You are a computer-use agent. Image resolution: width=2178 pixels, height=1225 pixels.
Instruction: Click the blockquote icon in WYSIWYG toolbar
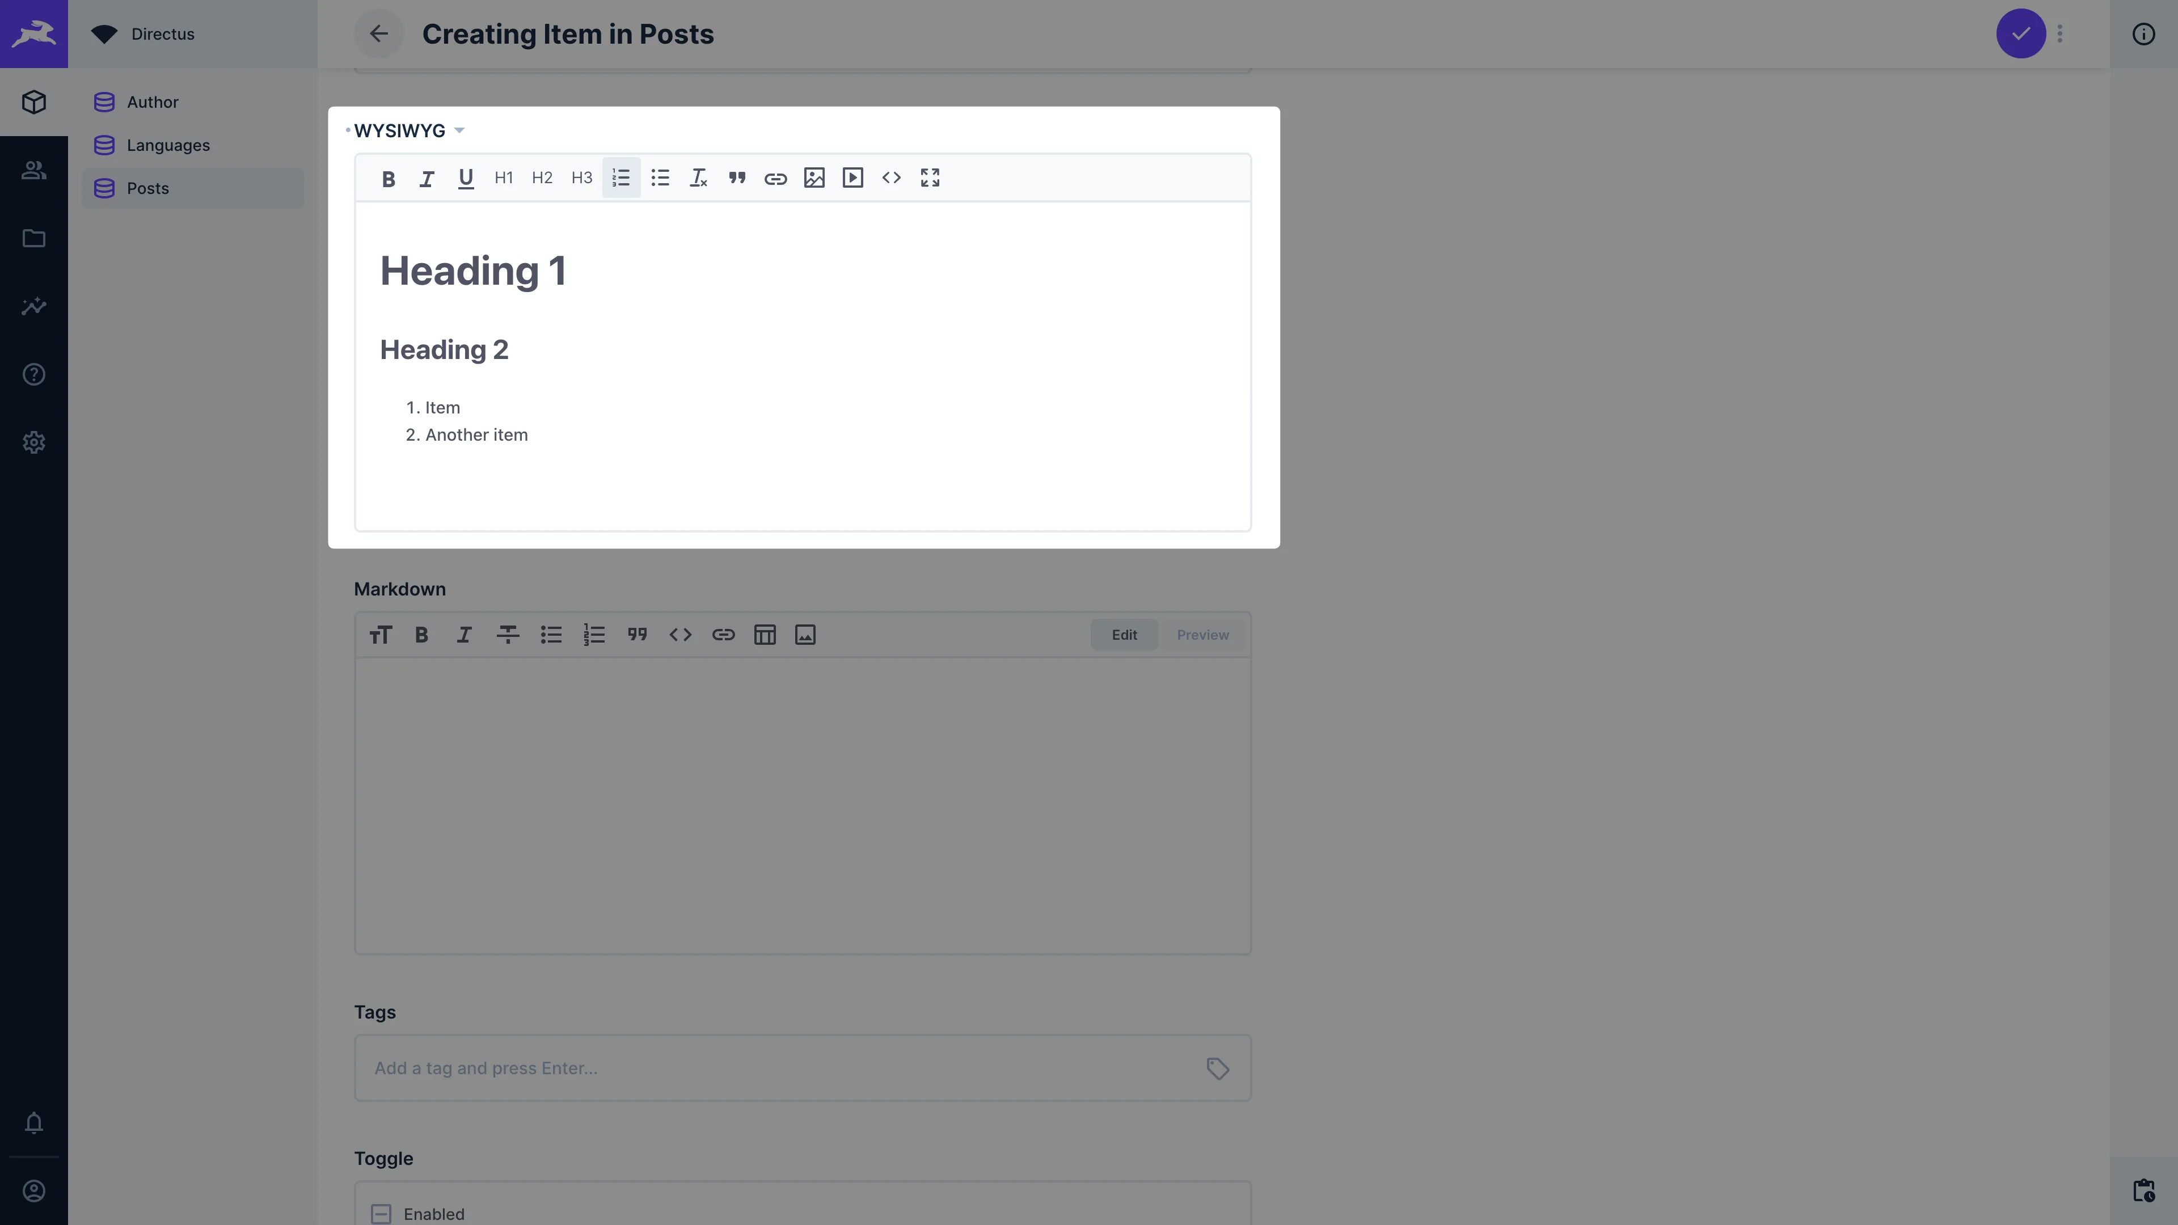click(x=736, y=178)
